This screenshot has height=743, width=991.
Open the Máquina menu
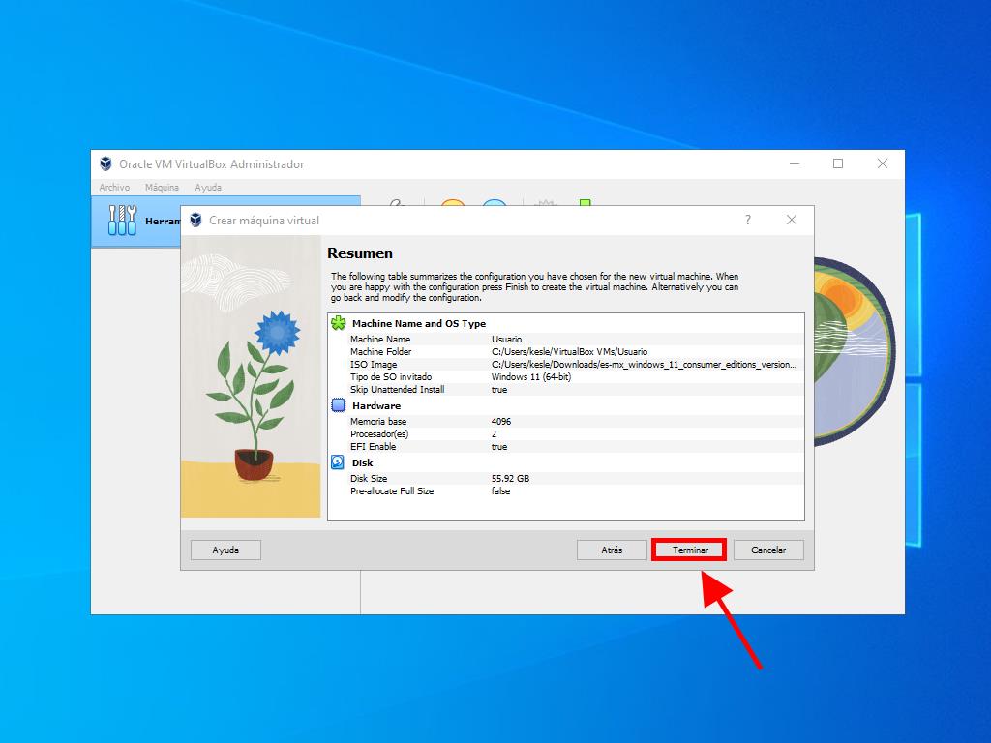162,188
